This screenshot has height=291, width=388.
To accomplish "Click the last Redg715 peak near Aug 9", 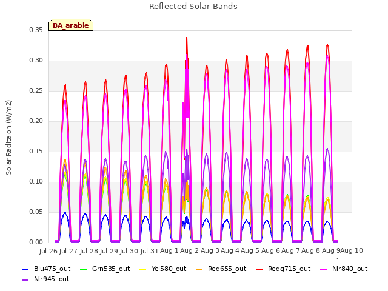I will 327,45.
